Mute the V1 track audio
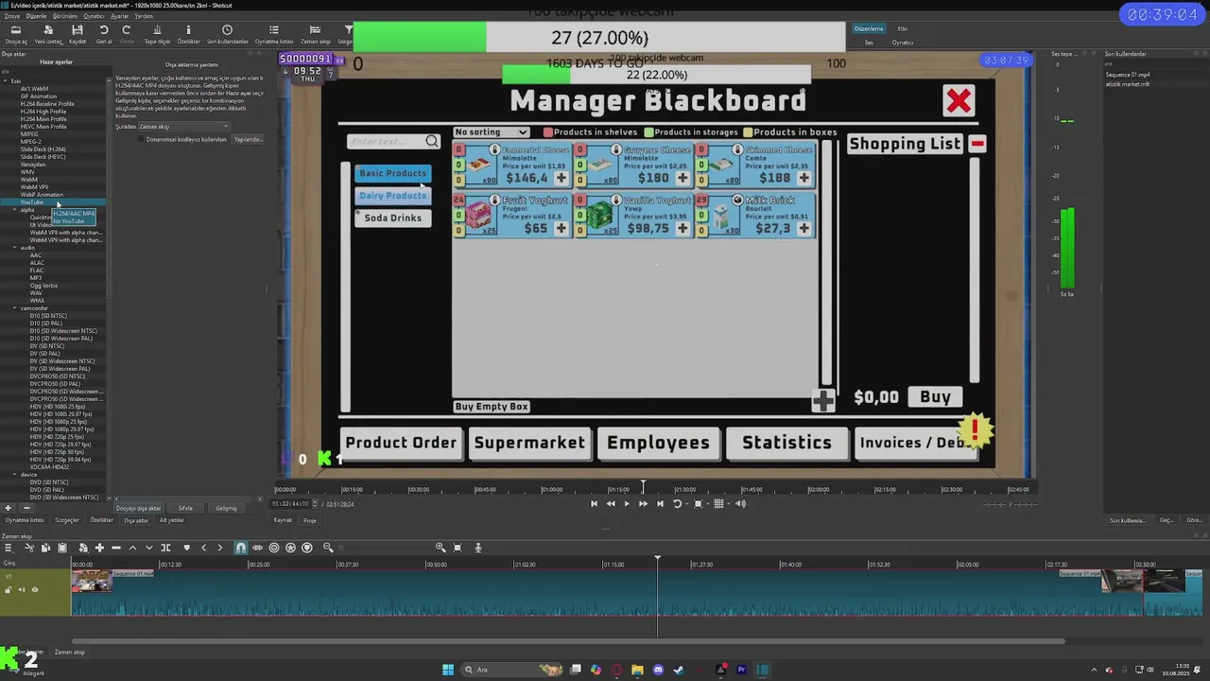 pyautogui.click(x=22, y=590)
